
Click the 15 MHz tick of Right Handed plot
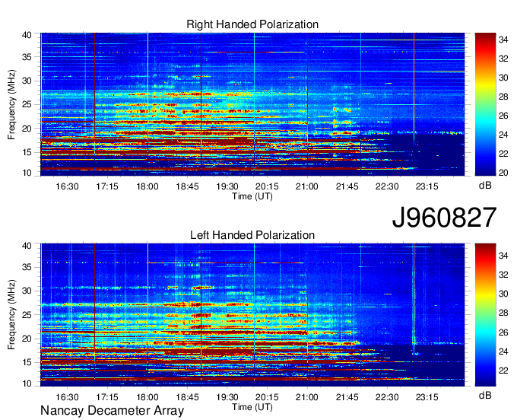coord(27,152)
